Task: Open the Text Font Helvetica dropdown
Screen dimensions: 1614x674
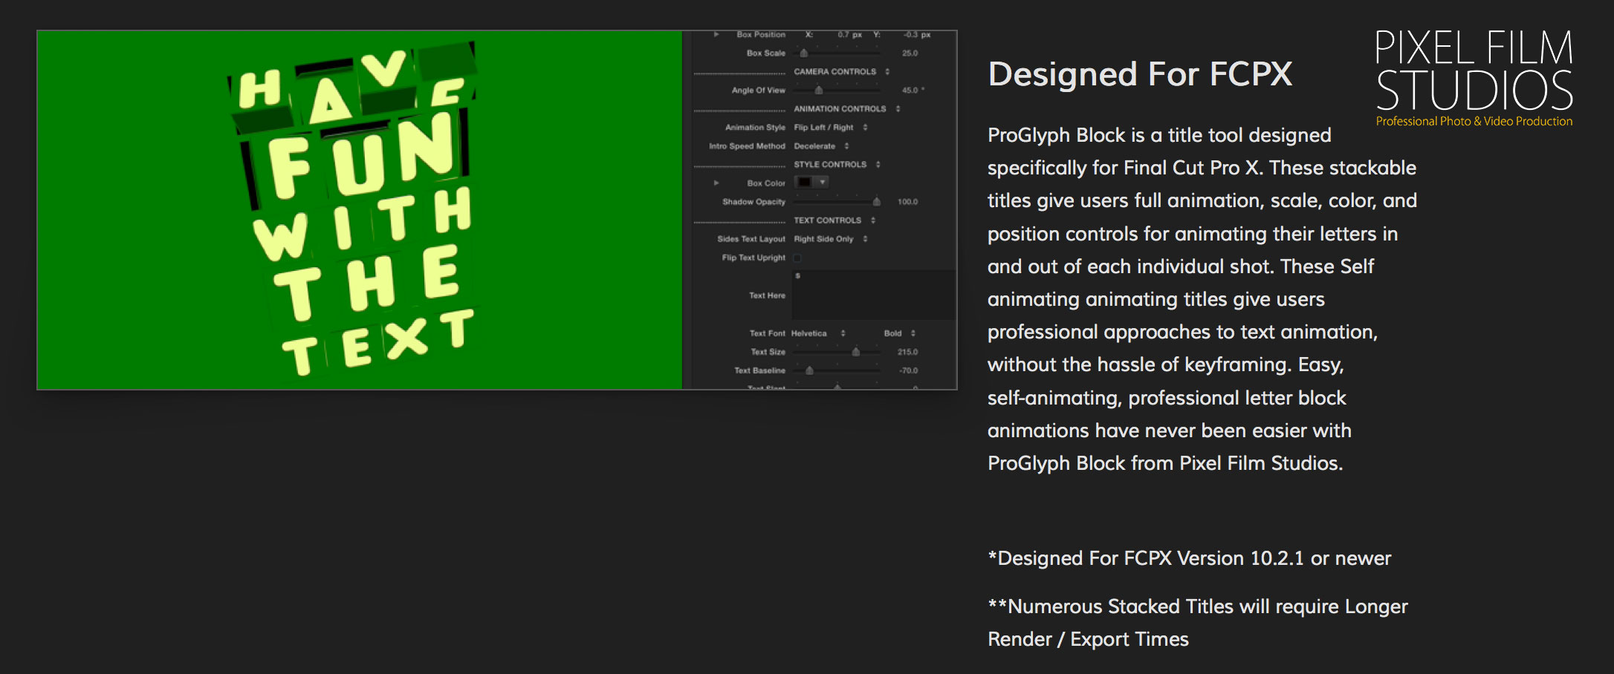Action: [818, 333]
